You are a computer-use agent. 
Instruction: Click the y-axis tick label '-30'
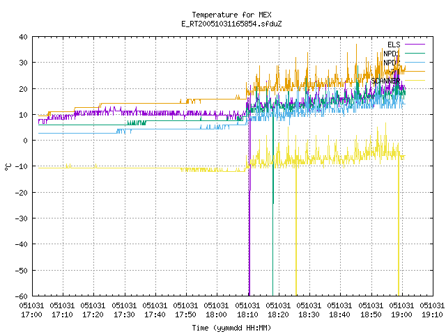pos(22,218)
